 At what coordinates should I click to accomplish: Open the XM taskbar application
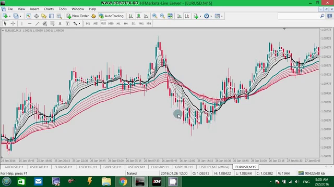tap(157, 182)
